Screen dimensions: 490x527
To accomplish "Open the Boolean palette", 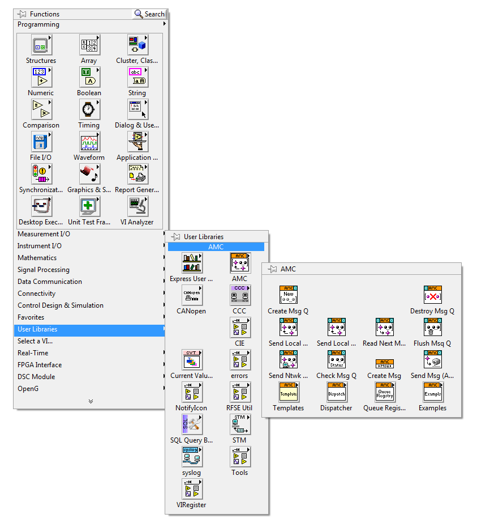I will tap(89, 77).
